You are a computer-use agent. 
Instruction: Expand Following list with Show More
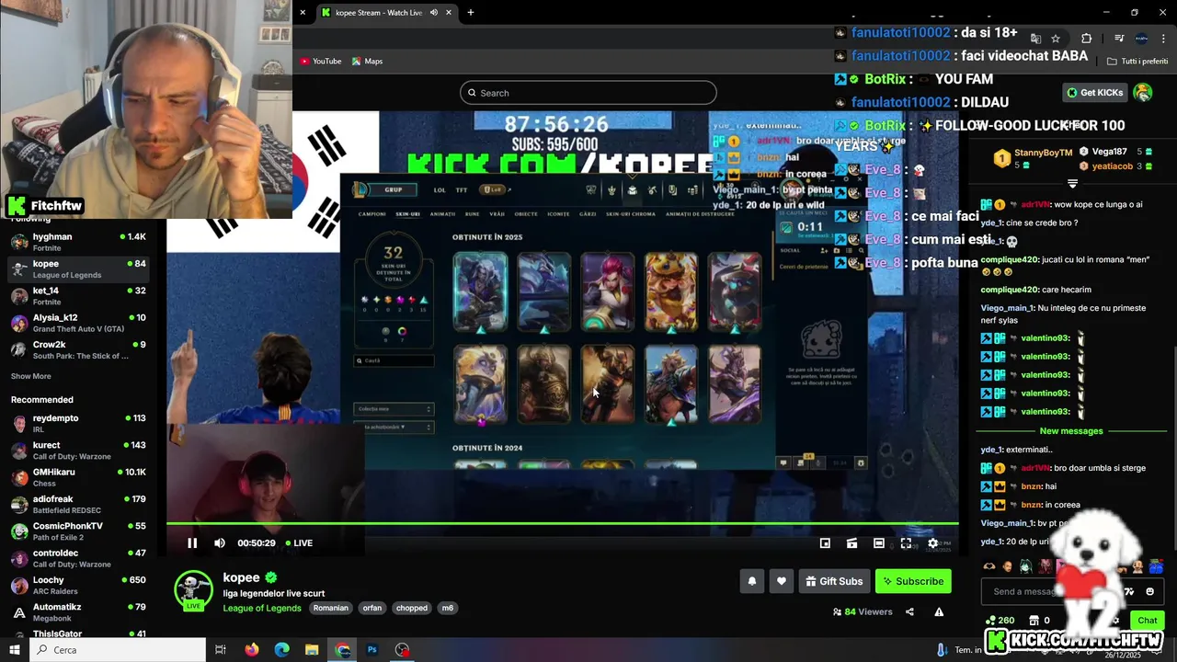click(x=31, y=376)
